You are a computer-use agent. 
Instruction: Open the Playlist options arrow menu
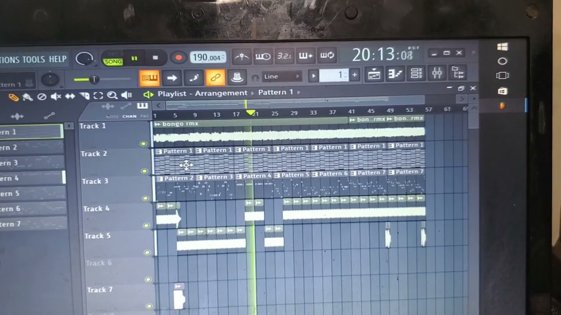click(x=149, y=94)
